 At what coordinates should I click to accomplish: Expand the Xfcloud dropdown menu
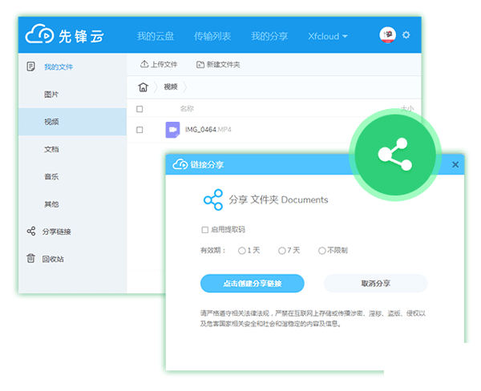click(328, 36)
